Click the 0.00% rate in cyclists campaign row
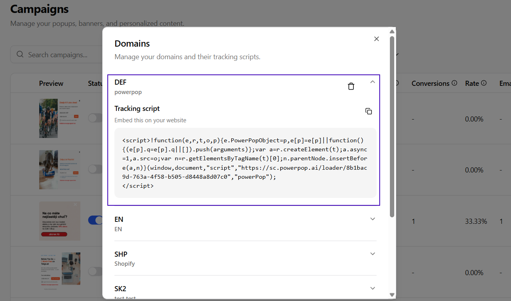Image resolution: width=511 pixels, height=301 pixels. [474, 119]
